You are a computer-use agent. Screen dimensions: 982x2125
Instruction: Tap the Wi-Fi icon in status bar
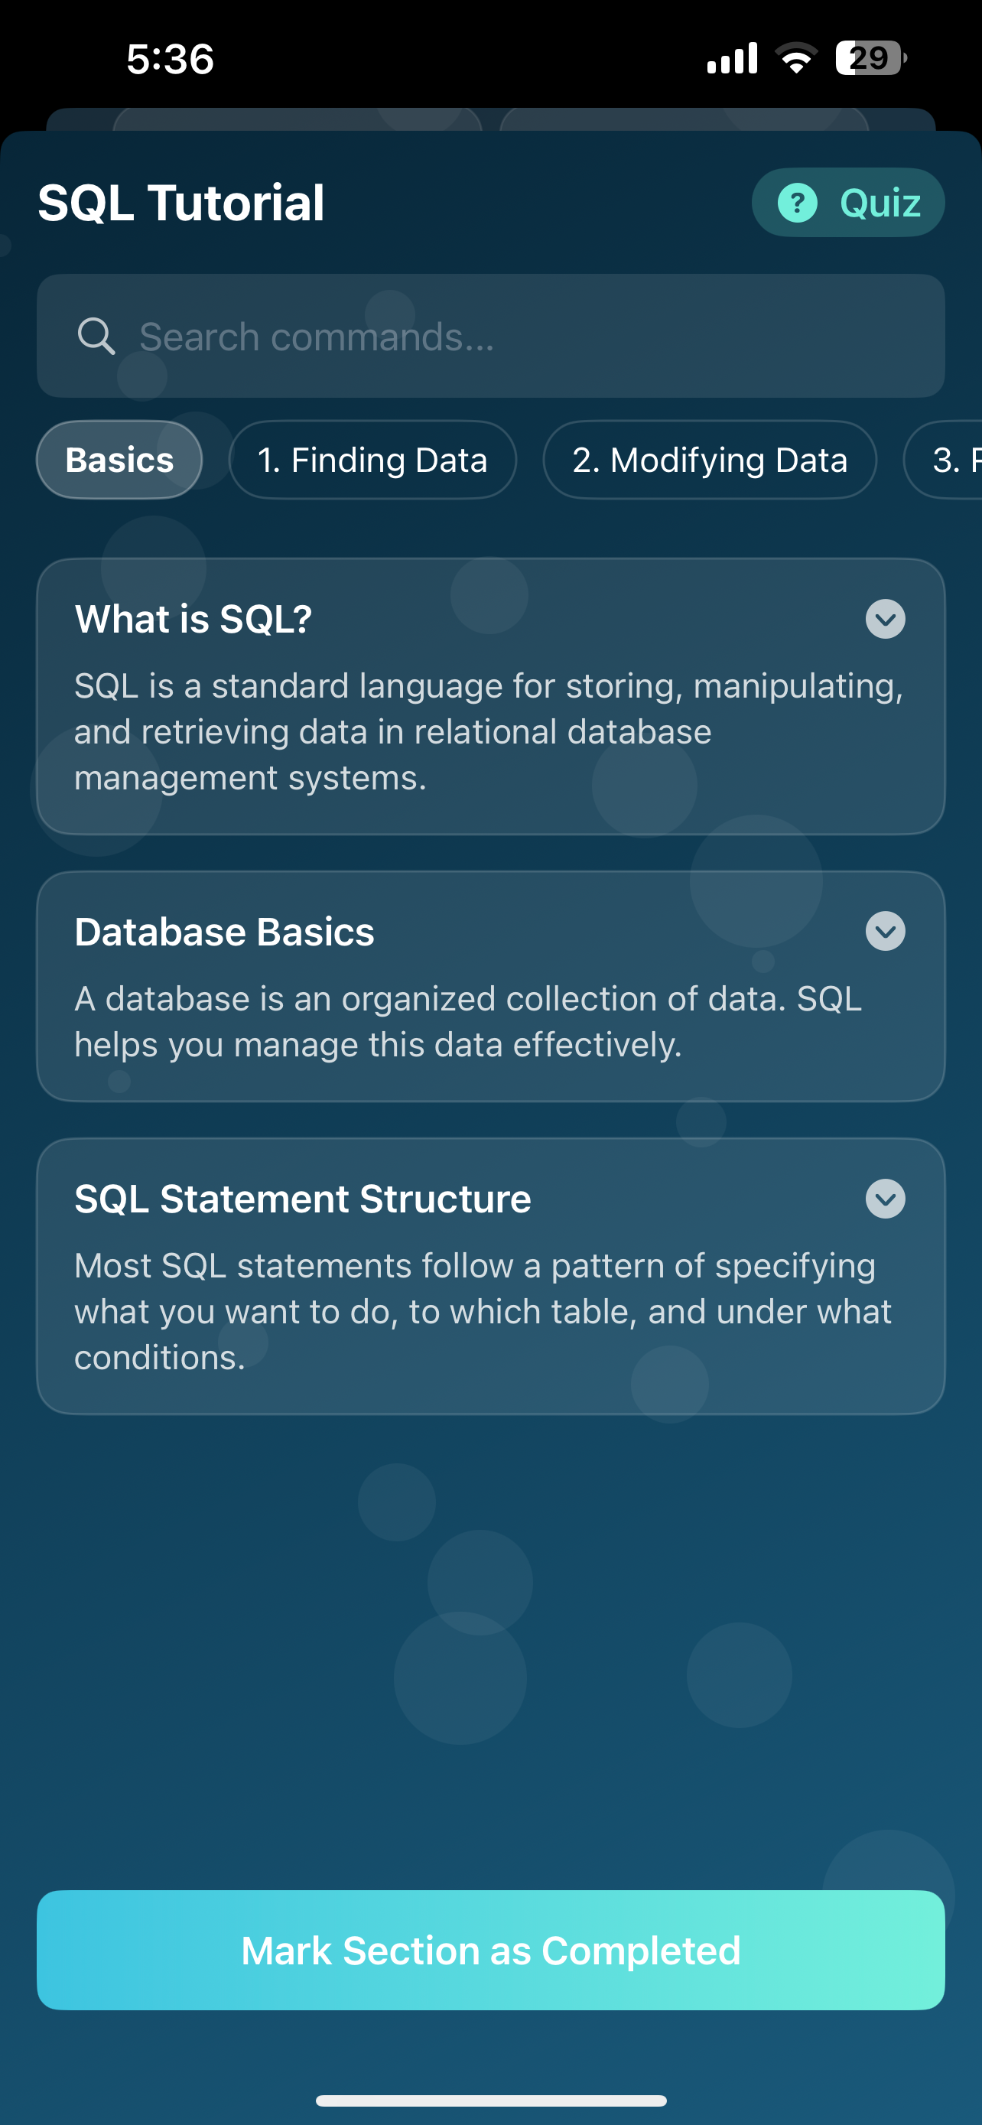pos(795,59)
